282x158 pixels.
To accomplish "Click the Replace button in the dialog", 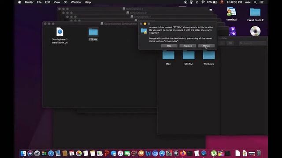I will (188, 46).
